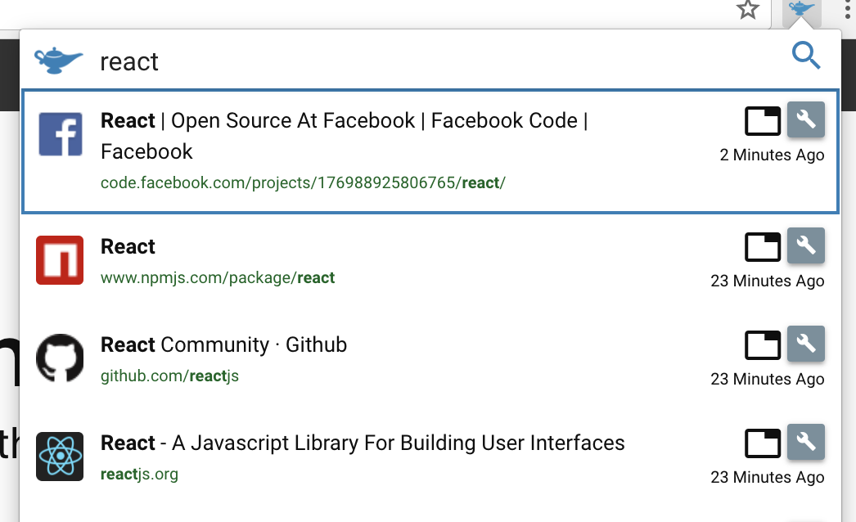Click the search field containing "react"
The image size is (856, 522).
pos(409,61)
